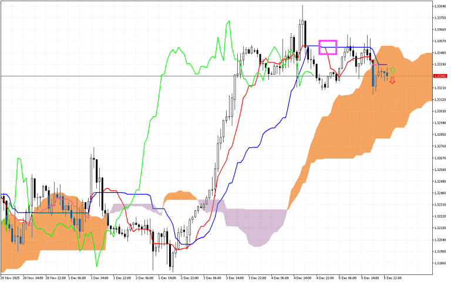Click price scale value 1.32040
Image resolution: width=451 pixels, height=282 pixels.
pyautogui.click(x=440, y=240)
